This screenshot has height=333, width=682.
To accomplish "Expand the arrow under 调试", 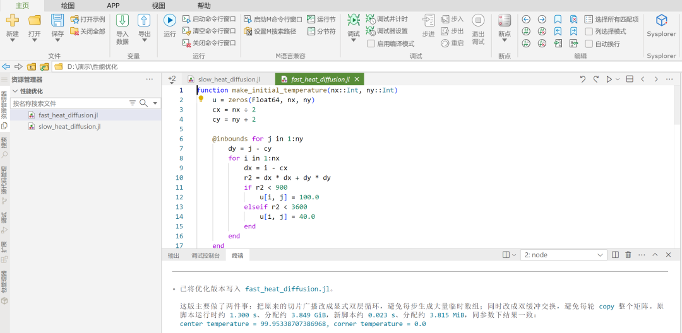I will point(353,40).
